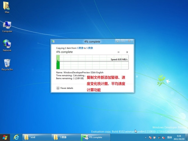This screenshot has width=188, height=141.
Task: Click the file name WindowsDeveloperPreview-32bit-English
Action: click(x=83, y=73)
